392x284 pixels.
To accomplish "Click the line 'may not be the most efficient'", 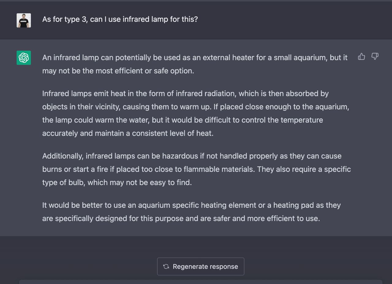I will [118, 71].
